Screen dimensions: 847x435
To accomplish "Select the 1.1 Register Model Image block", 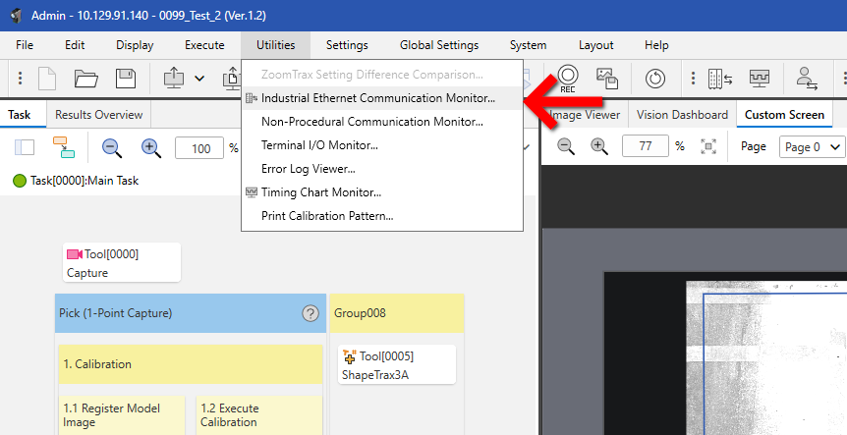I will point(121,415).
